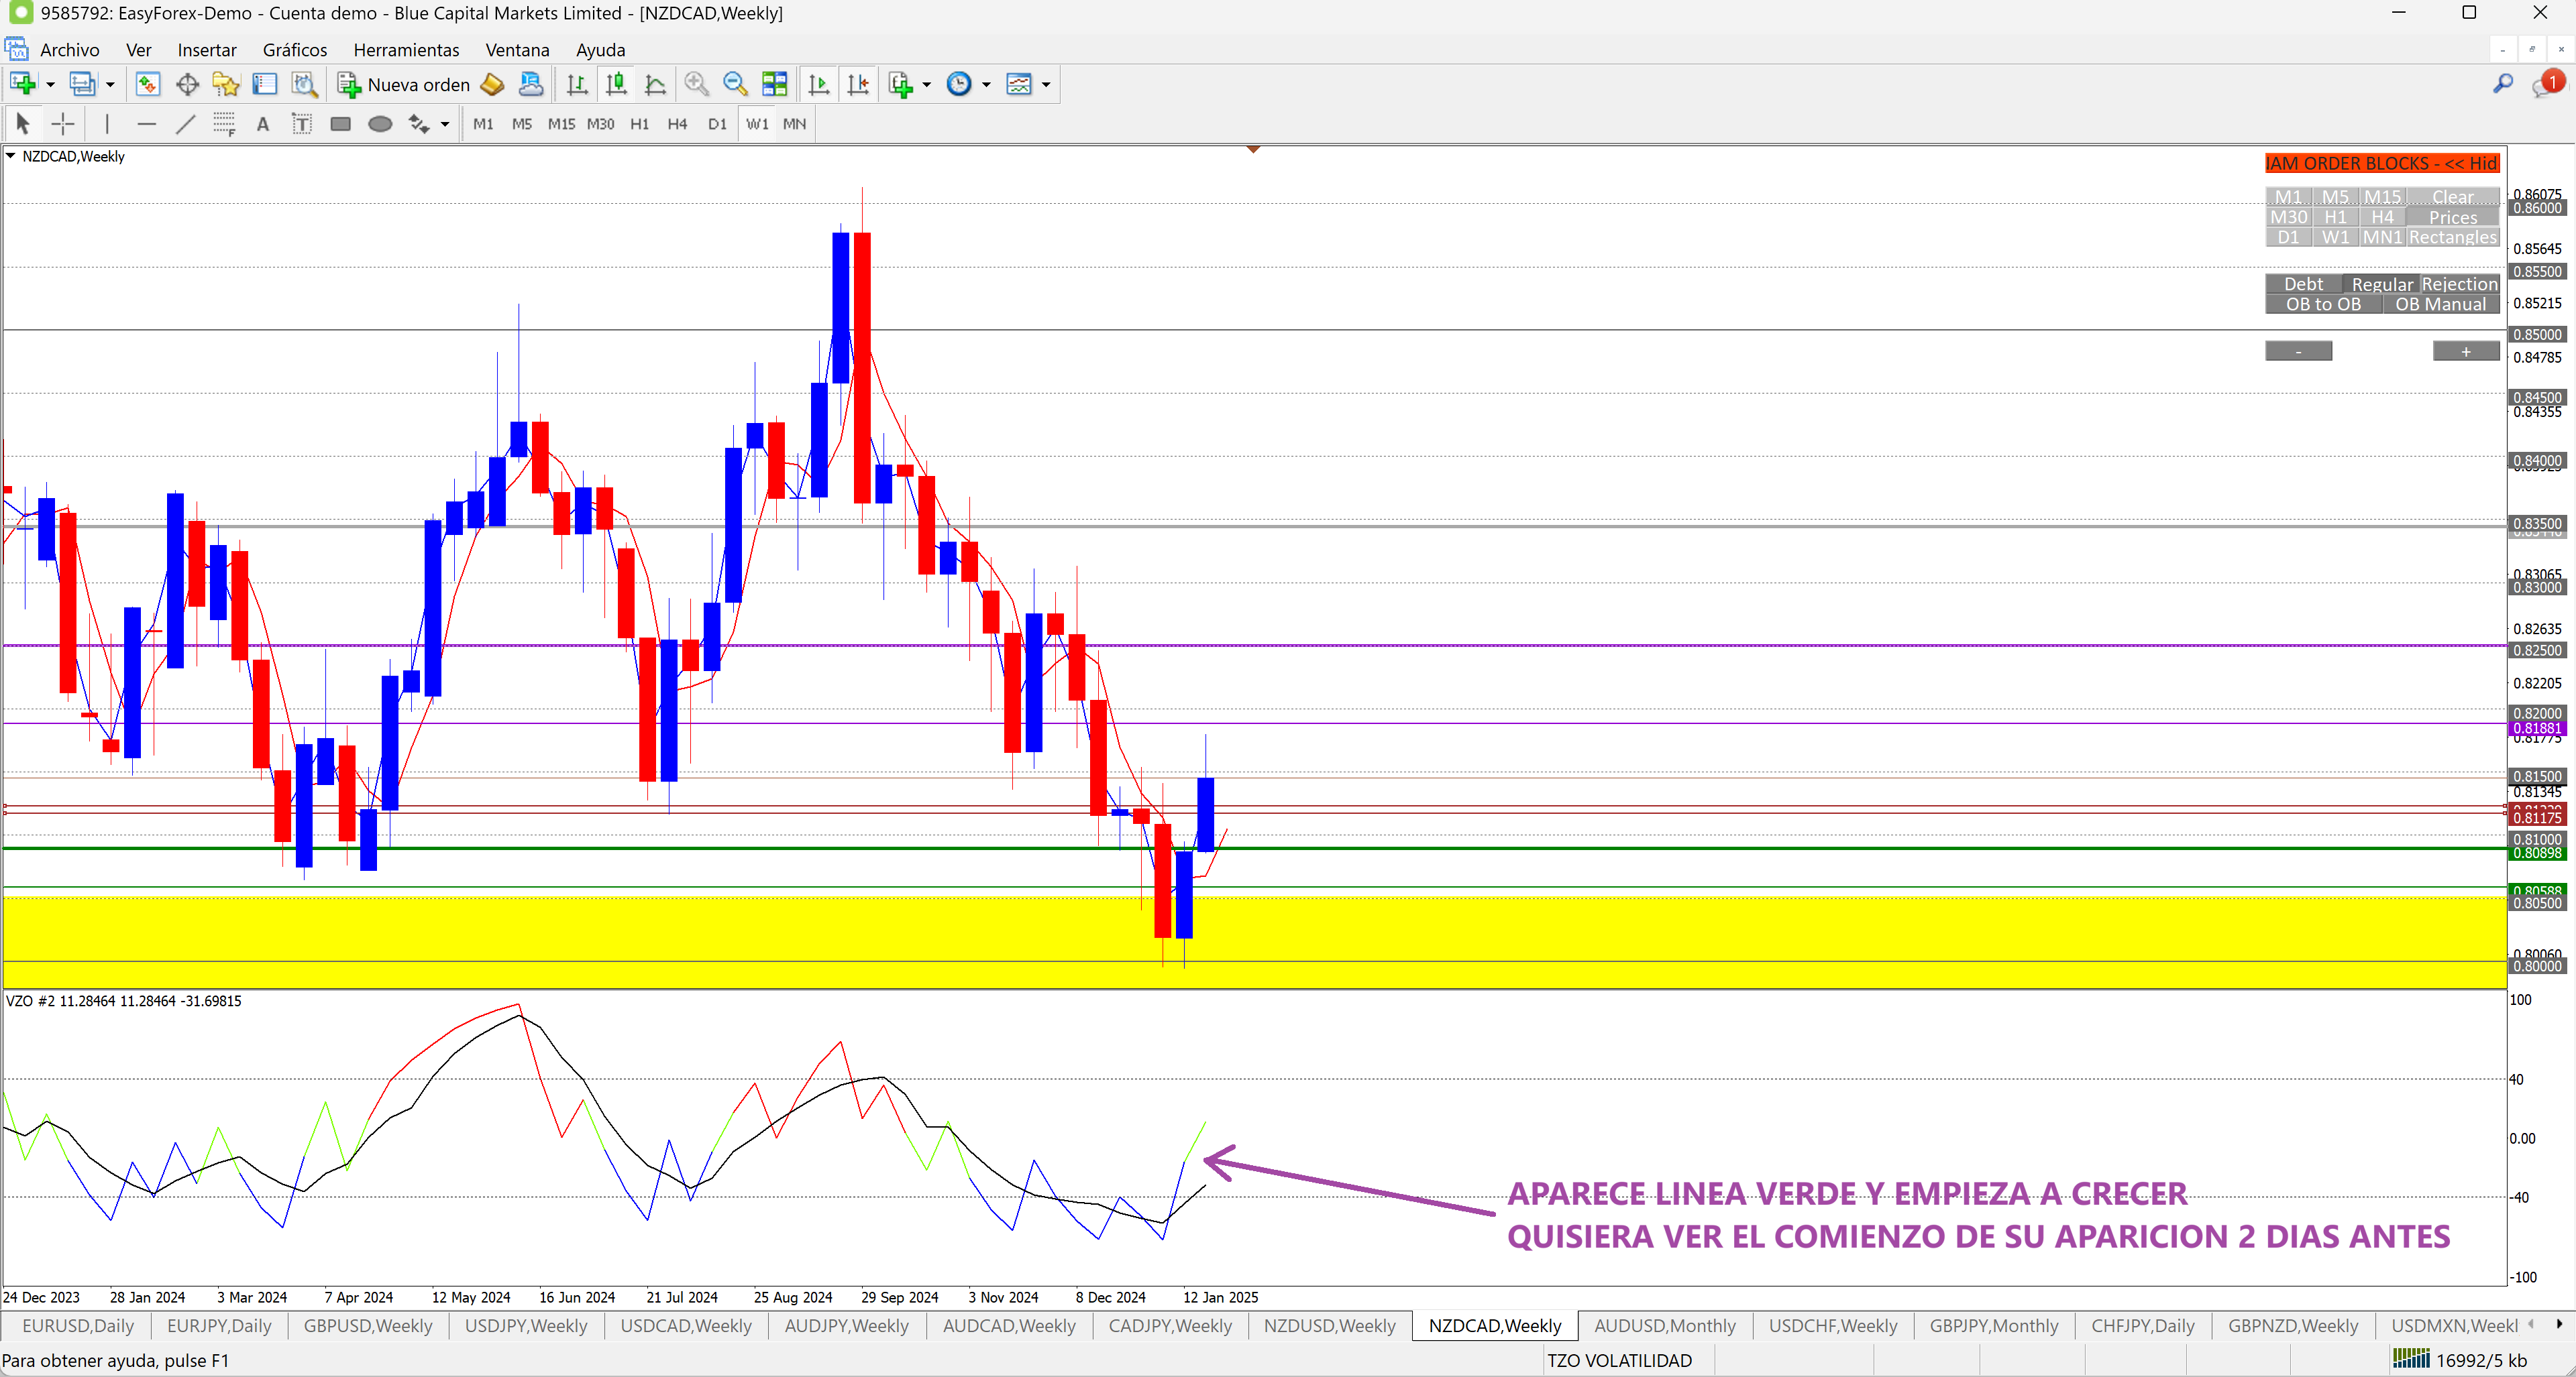Open the Indicators list dropdown arrow

pyautogui.click(x=927, y=85)
